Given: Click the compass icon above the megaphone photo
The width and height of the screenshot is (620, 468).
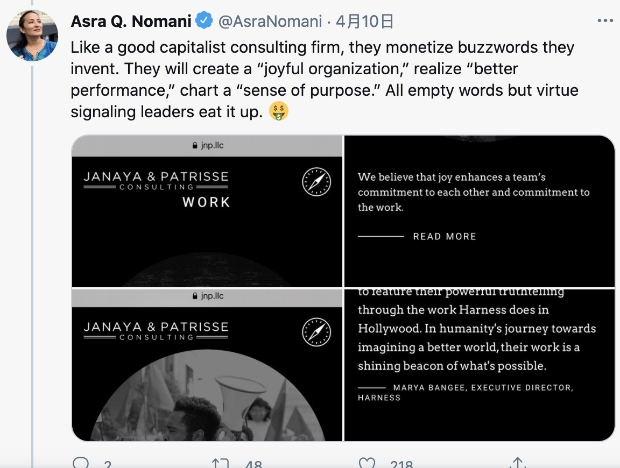Looking at the screenshot, I should (316, 331).
